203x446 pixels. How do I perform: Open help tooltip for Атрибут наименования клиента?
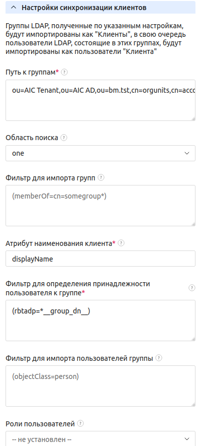click(121, 243)
